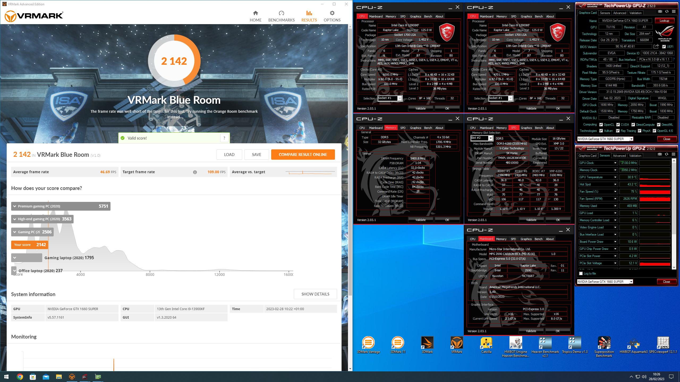The image size is (680, 382).
Task: Click the COMPARE RESULT ONLINE button
Action: pyautogui.click(x=303, y=155)
